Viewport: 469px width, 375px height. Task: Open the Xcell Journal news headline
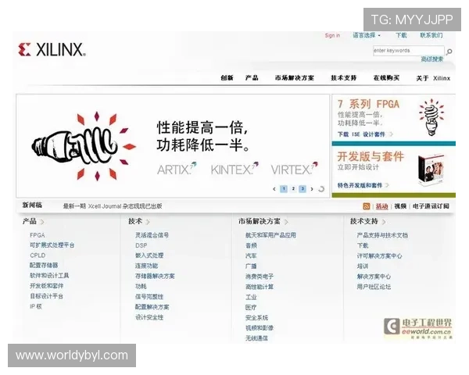pyautogui.click(x=113, y=206)
